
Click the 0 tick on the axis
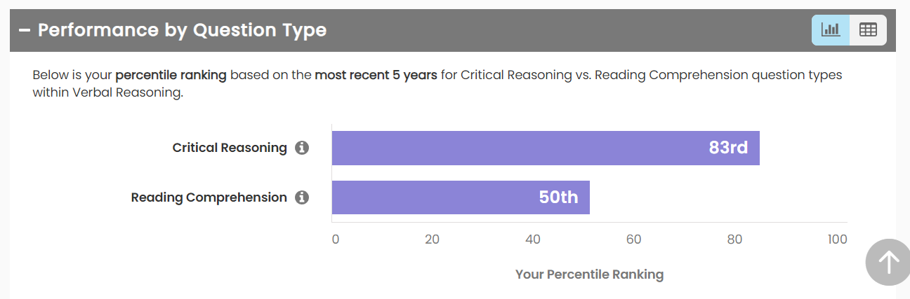[336, 239]
